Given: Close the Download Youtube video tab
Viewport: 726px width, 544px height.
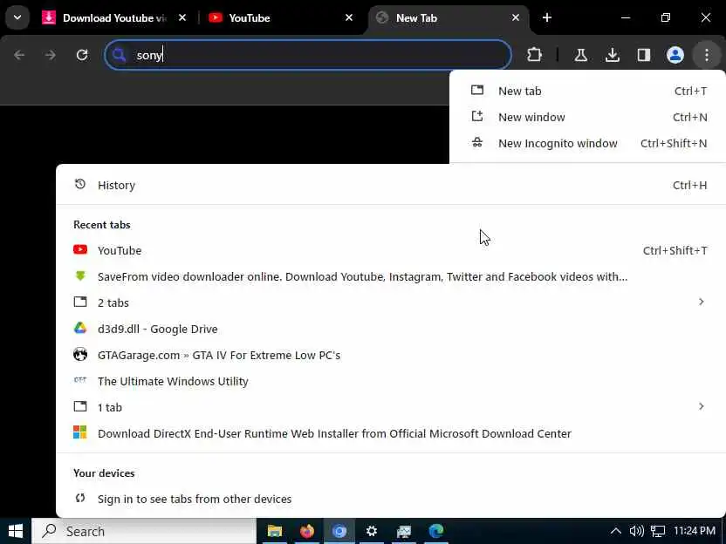Looking at the screenshot, I should click(182, 17).
